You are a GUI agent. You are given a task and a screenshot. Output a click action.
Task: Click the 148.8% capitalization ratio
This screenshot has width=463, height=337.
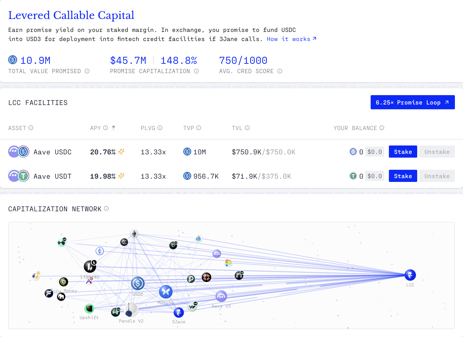point(179,60)
